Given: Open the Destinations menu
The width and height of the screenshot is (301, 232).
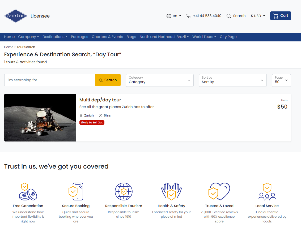Looking at the screenshot, I should [x=55, y=37].
